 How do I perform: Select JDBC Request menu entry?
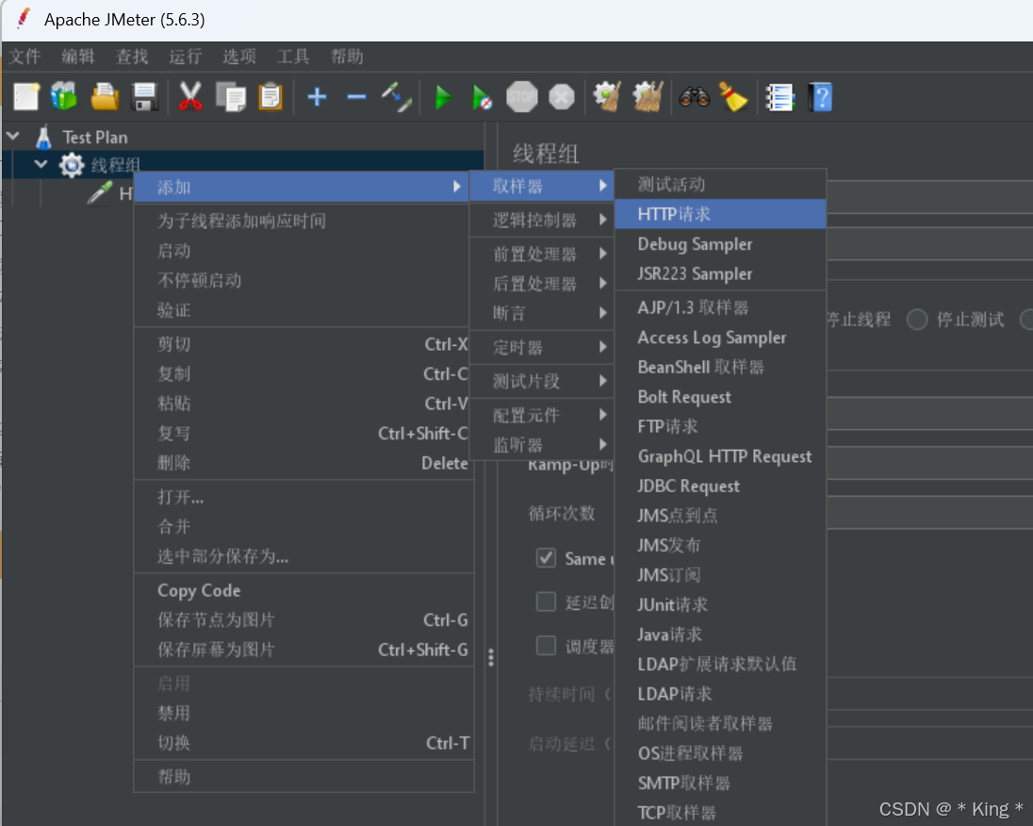(720, 486)
